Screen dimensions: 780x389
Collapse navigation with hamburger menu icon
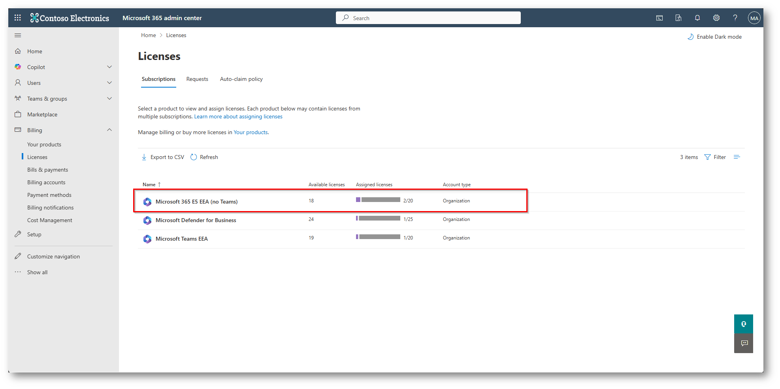pyautogui.click(x=18, y=36)
